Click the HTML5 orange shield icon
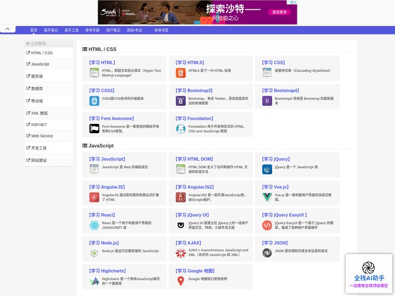 180,73
